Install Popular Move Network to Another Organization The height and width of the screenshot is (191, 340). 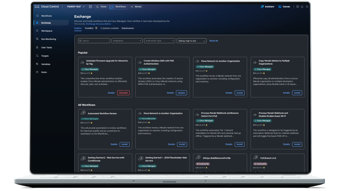pos(239,93)
